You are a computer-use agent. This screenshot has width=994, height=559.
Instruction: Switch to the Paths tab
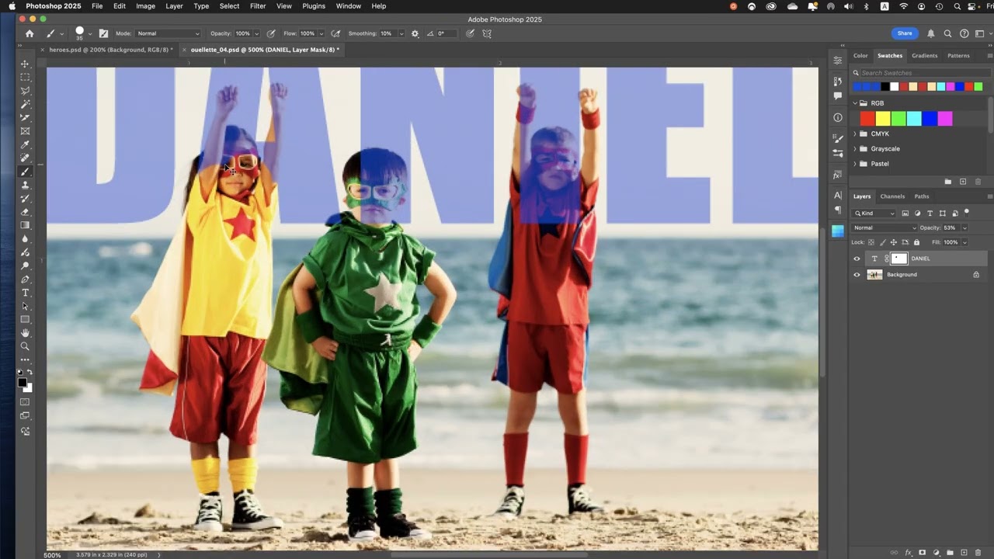922,196
